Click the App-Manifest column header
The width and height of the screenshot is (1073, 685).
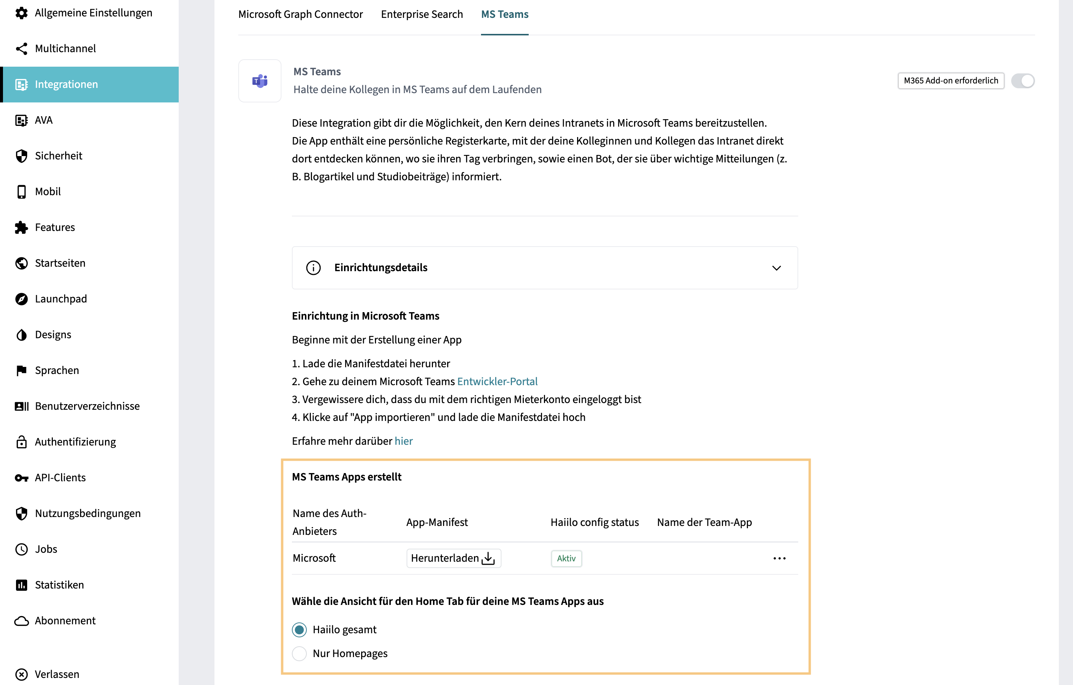click(437, 522)
